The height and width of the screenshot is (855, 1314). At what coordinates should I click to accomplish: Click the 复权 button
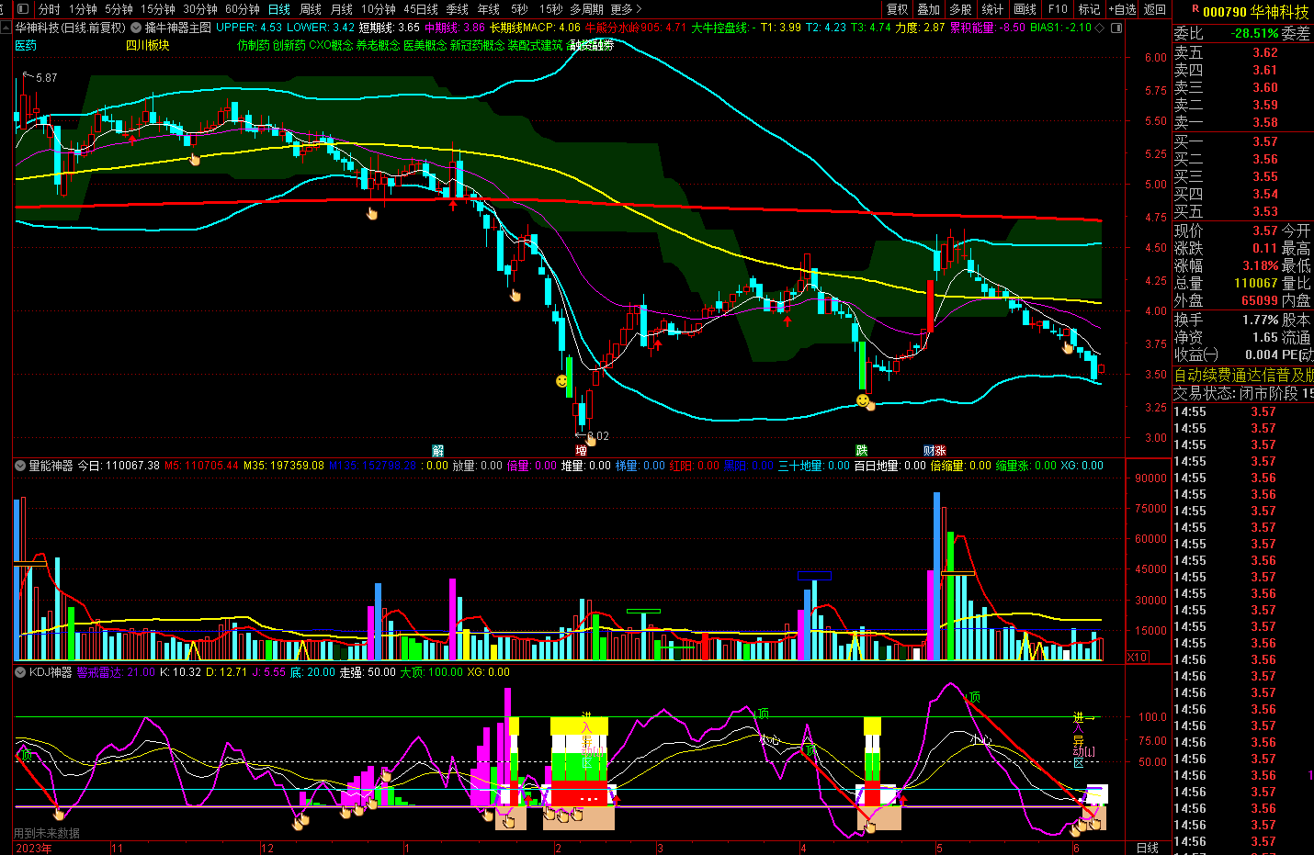(897, 9)
